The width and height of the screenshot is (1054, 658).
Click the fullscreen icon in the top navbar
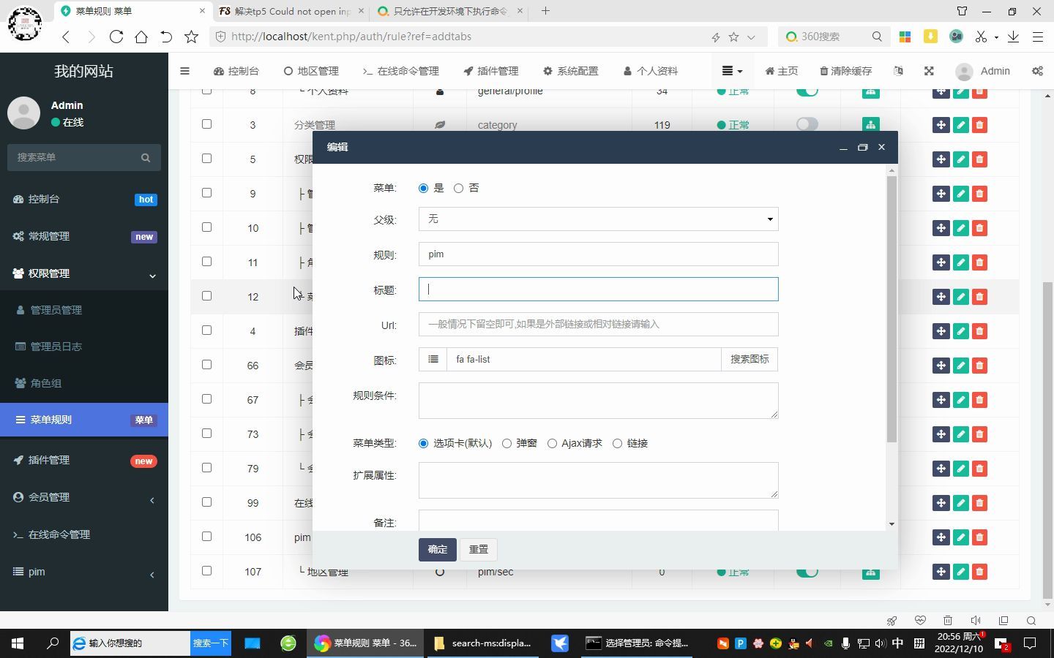[x=928, y=71]
